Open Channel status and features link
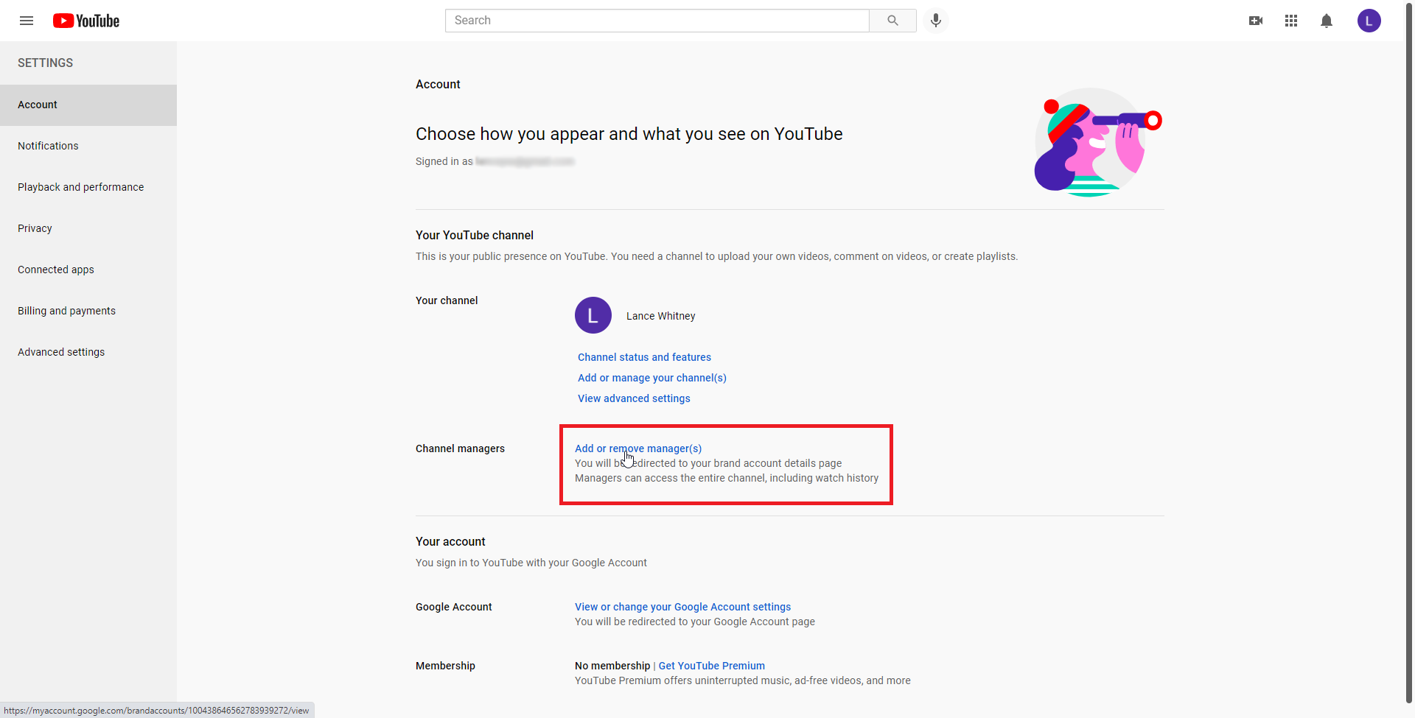 [644, 357]
